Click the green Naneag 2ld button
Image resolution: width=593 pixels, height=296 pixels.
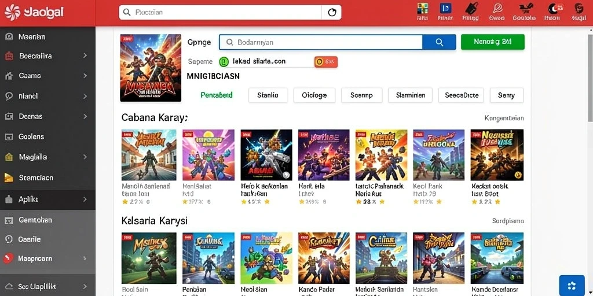pyautogui.click(x=492, y=42)
